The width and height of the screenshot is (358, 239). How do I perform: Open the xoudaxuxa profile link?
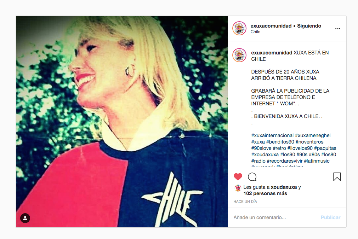pyautogui.click(x=284, y=187)
